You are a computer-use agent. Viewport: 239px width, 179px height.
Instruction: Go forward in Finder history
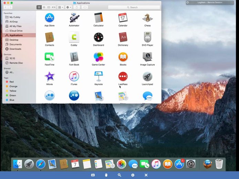pyautogui.click(x=10, y=7)
